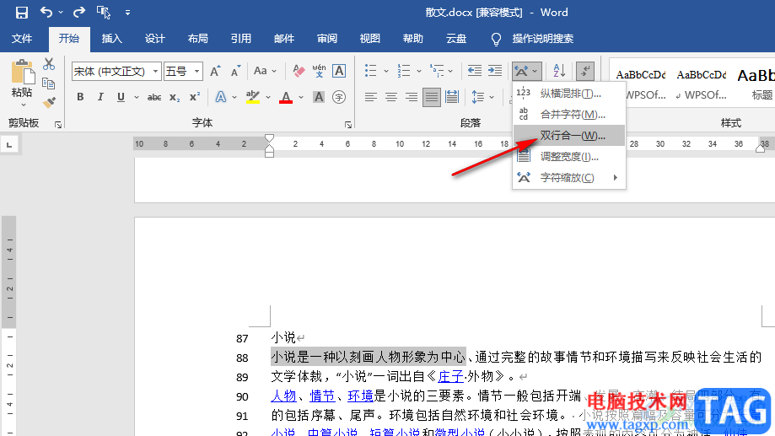Apply the Text Effects (outlined A) button
Image resolution: width=775 pixels, height=436 pixels.
click(x=220, y=97)
